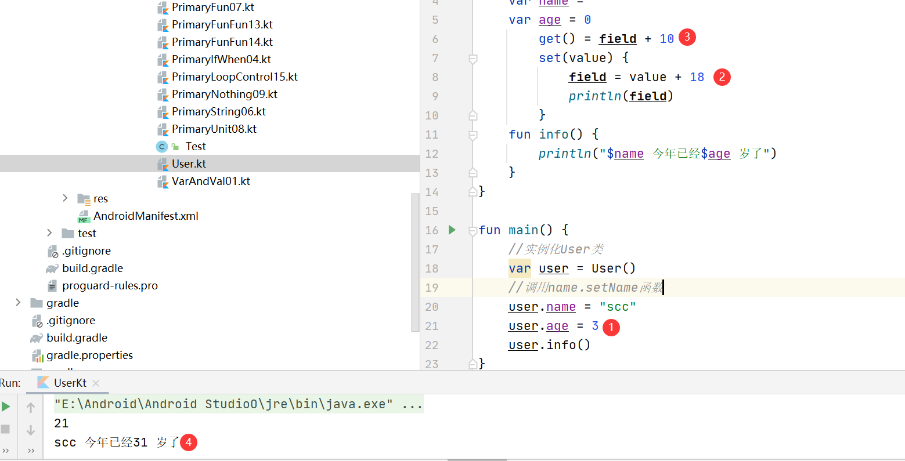The height and width of the screenshot is (461, 905).
Task: Click Kotlin file icon of VarAndVal01.kt
Action: [x=163, y=182]
